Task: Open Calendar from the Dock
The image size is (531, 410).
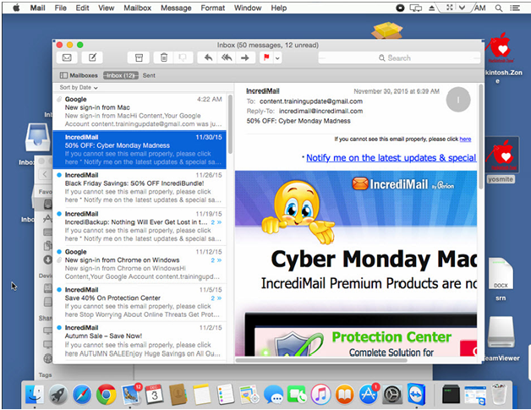Action: tap(154, 395)
